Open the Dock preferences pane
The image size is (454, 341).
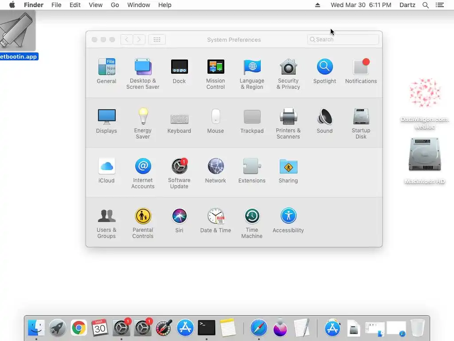(x=179, y=71)
